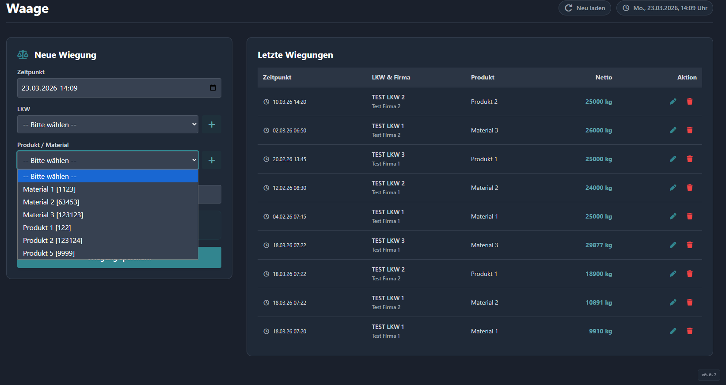726x385 pixels.
Task: Click the edit pencil for 10.03.26 14:20 weighing
Action: (673, 102)
